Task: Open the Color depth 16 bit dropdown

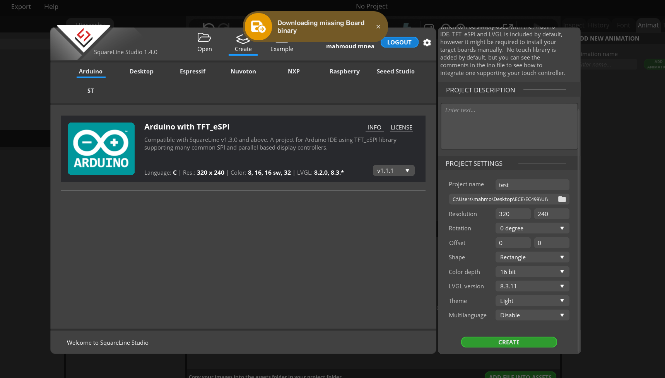Action: click(x=532, y=272)
